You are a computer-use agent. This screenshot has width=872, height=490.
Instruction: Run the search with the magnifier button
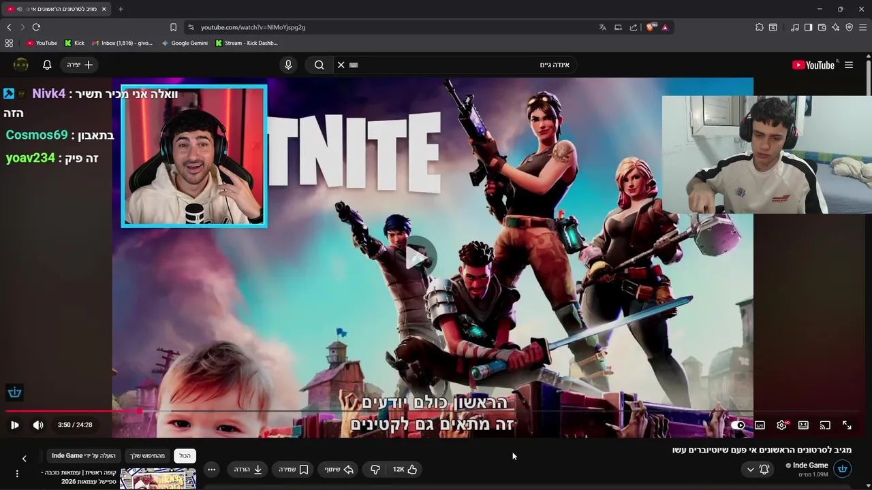(x=319, y=65)
